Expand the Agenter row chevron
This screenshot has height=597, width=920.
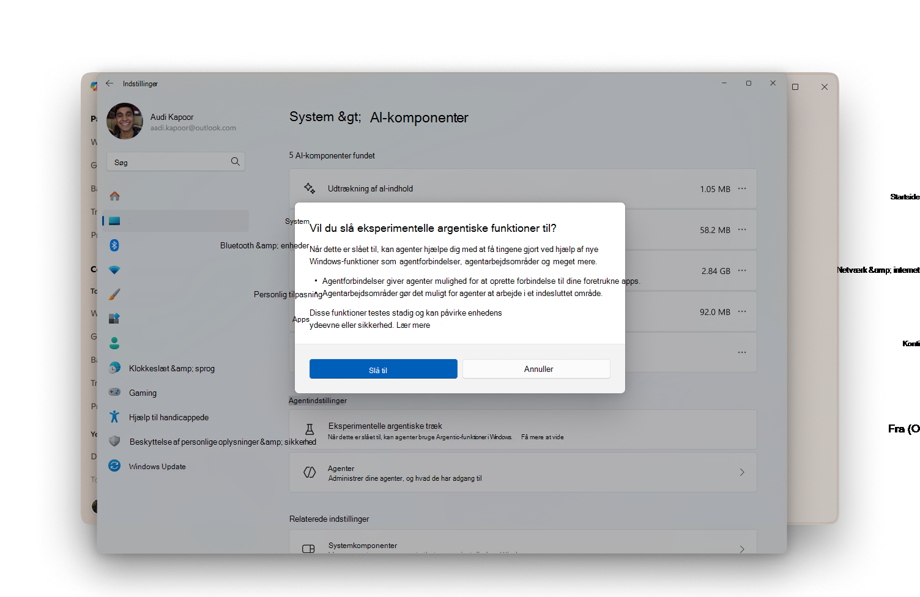[742, 472]
